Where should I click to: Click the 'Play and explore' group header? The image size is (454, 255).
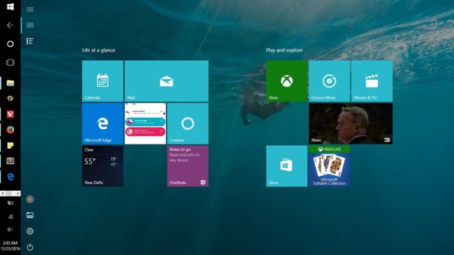click(284, 50)
